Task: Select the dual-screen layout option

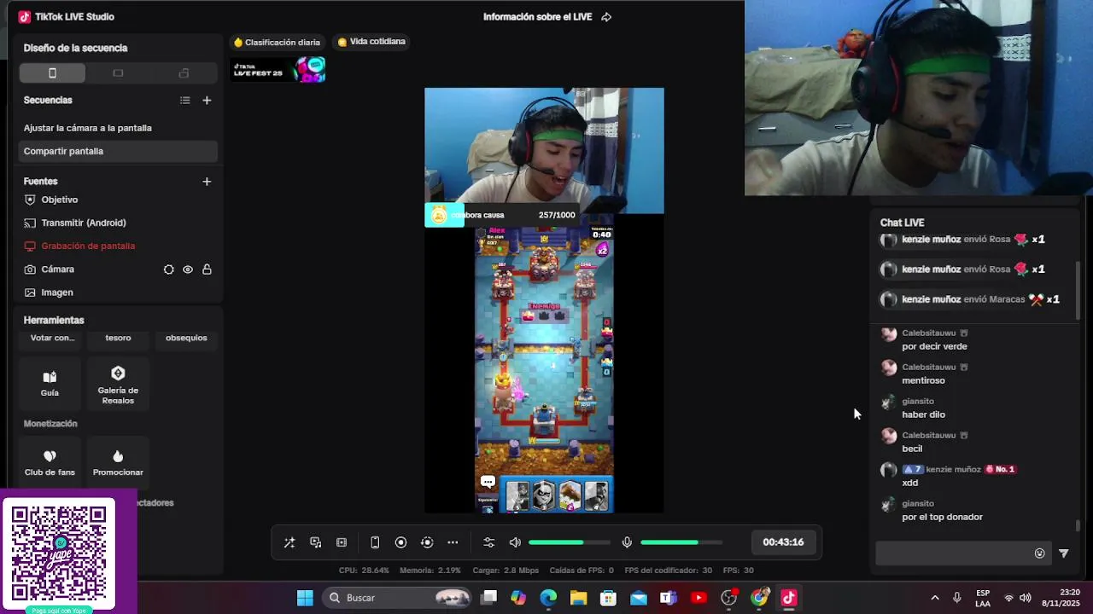Action: 184,73
